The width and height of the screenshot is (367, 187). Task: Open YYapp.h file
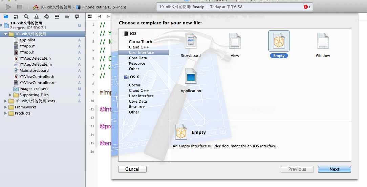(27, 52)
